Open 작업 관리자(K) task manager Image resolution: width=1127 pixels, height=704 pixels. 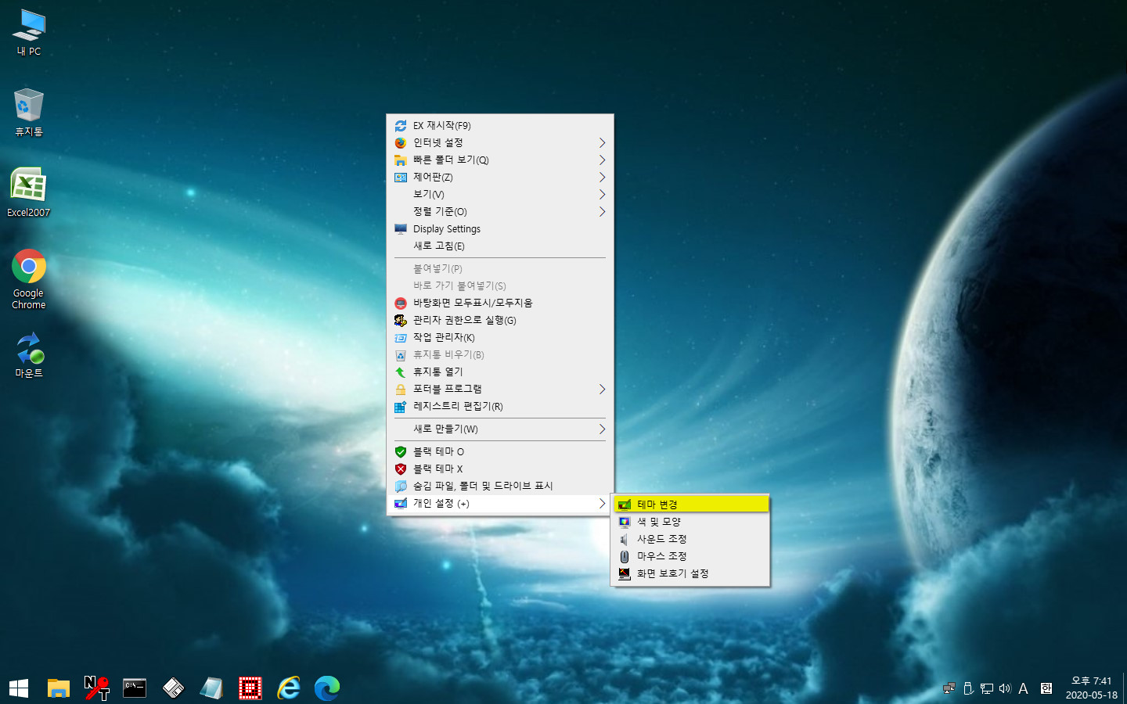click(500, 338)
